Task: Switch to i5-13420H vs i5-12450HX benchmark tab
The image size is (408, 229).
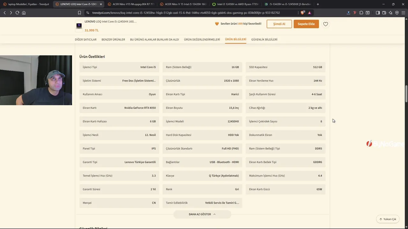Action: (x=288, y=4)
